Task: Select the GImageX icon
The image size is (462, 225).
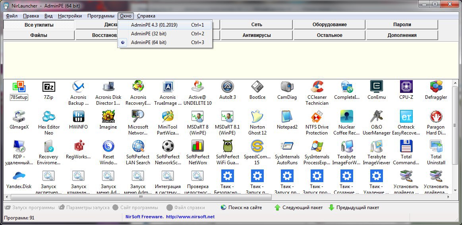Action: (x=19, y=117)
